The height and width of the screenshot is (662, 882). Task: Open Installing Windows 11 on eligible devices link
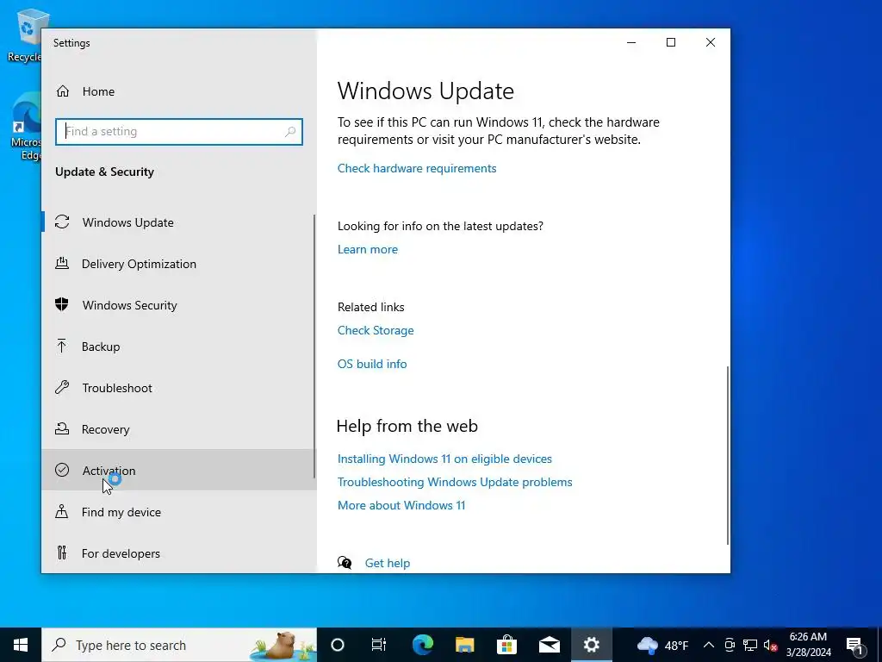(444, 459)
